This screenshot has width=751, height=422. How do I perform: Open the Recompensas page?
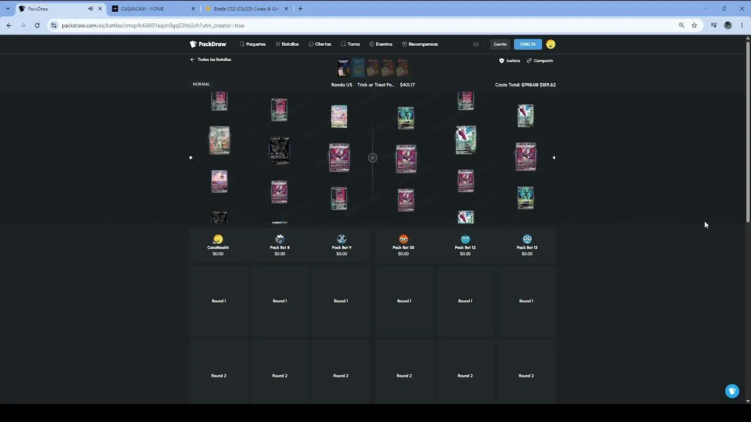coord(420,44)
